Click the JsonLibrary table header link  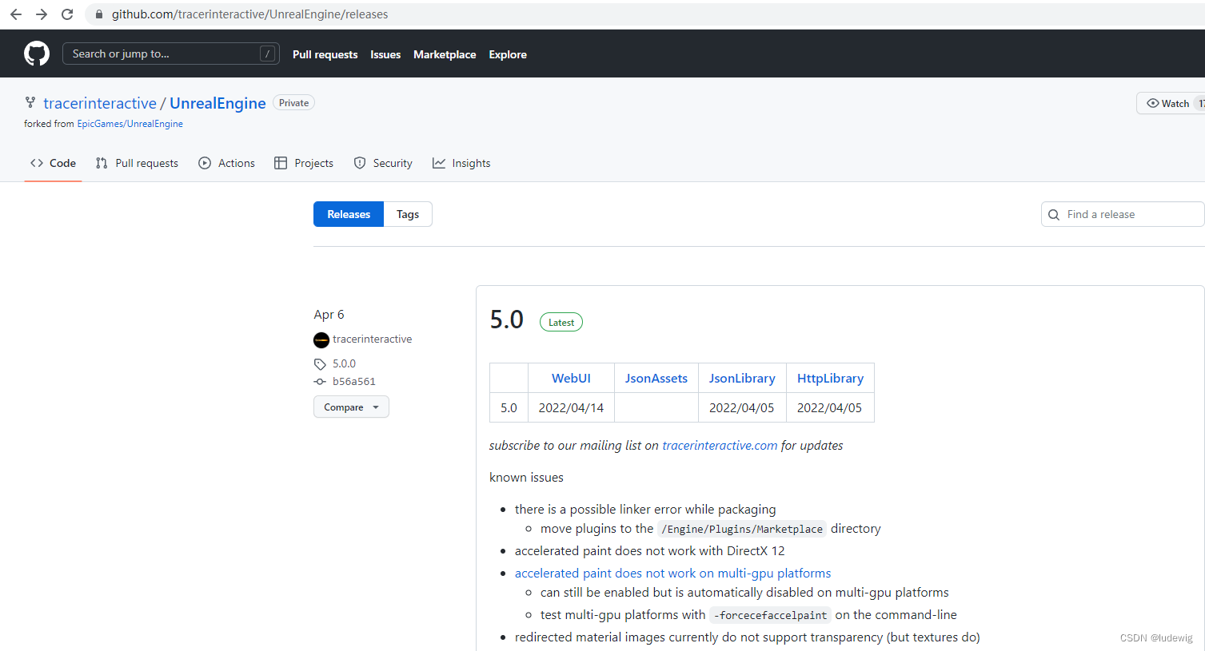tap(742, 379)
